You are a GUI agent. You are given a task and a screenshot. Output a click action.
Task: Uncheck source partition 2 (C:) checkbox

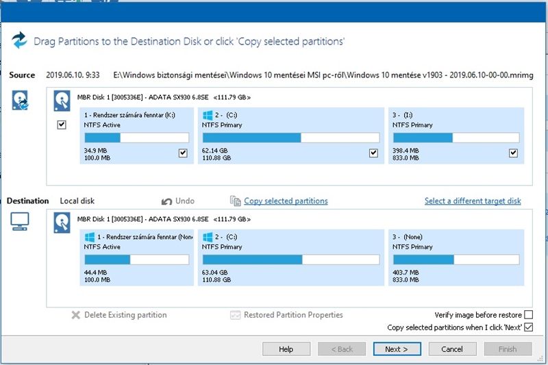coord(373,153)
